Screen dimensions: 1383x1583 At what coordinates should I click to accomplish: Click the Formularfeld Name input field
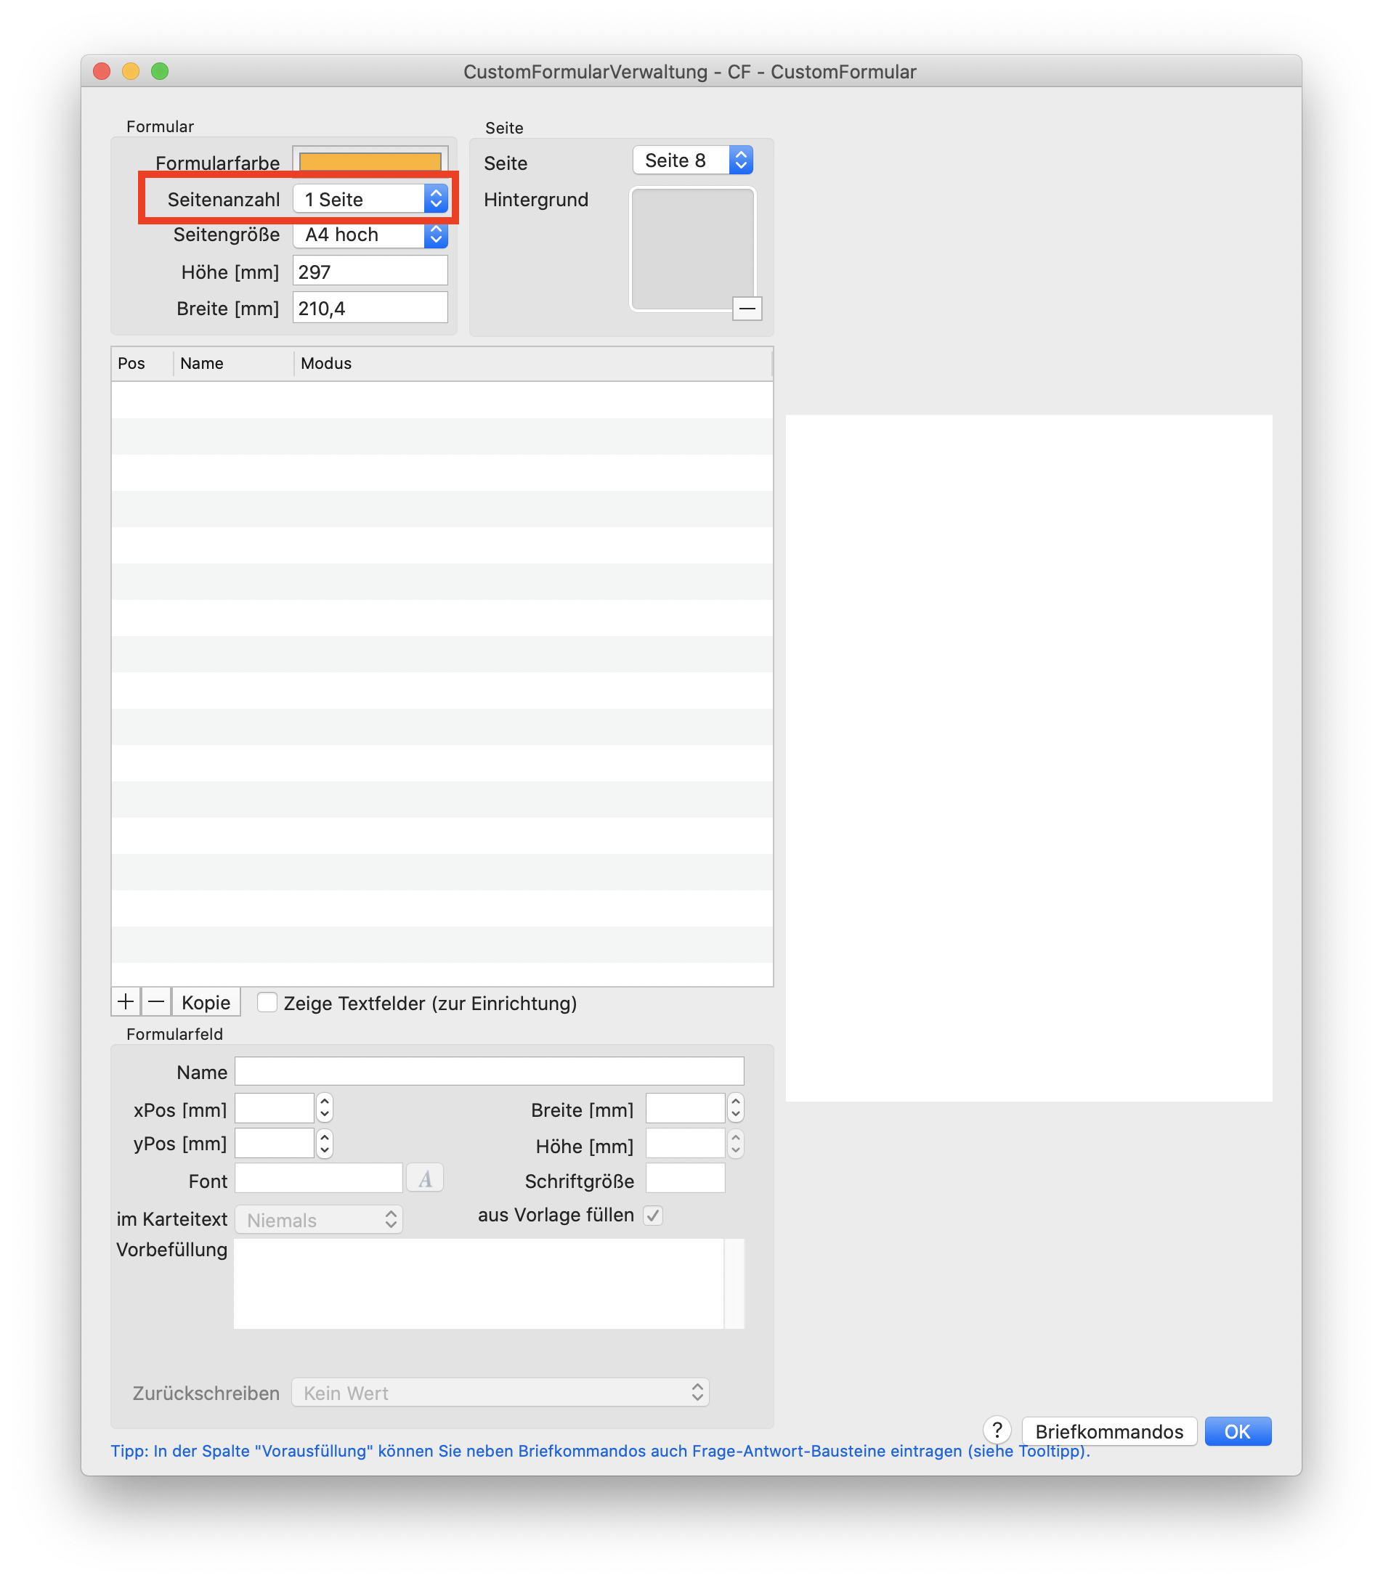pos(490,1072)
